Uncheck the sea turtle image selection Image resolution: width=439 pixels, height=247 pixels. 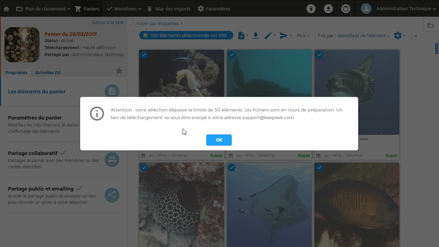[x=232, y=55]
